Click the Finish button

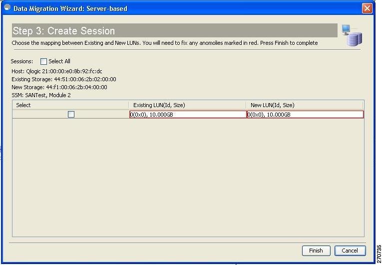[316, 251]
